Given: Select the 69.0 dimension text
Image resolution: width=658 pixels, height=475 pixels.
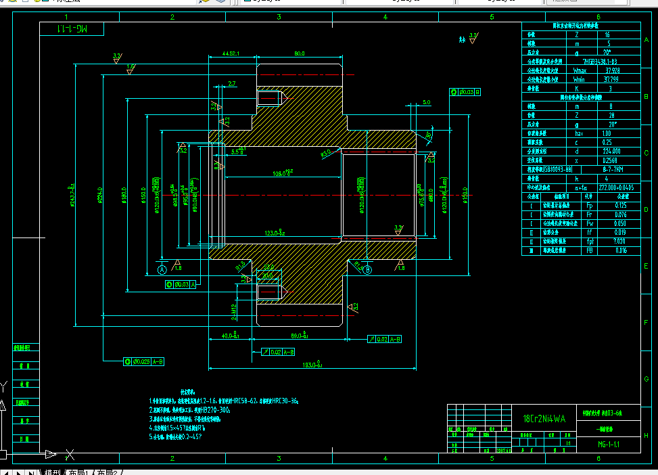Looking at the screenshot, I should [x=299, y=336].
